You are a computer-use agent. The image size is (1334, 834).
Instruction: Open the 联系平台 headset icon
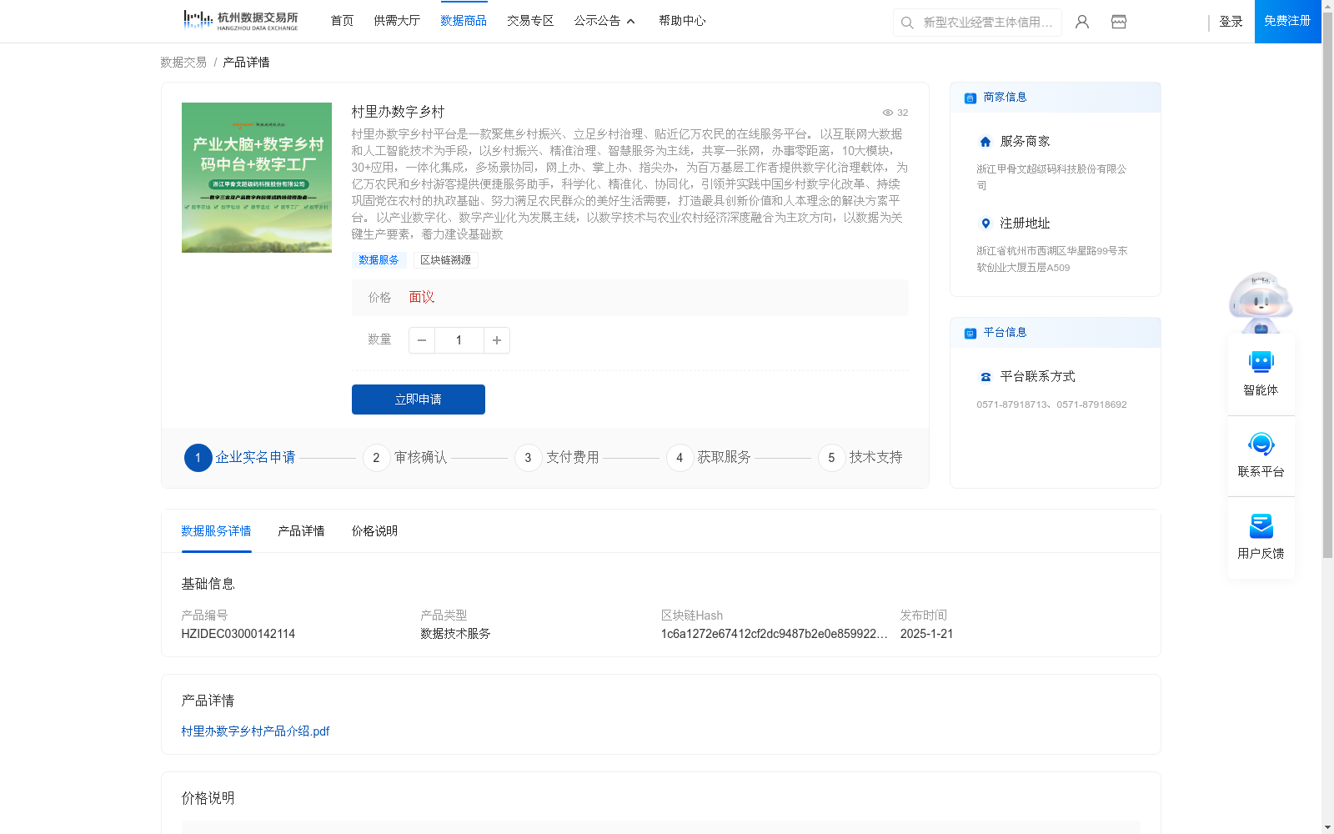(x=1261, y=444)
